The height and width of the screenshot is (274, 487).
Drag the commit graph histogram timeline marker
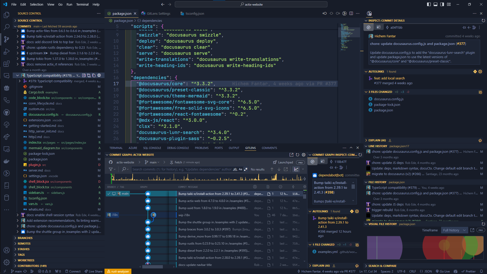point(112,178)
